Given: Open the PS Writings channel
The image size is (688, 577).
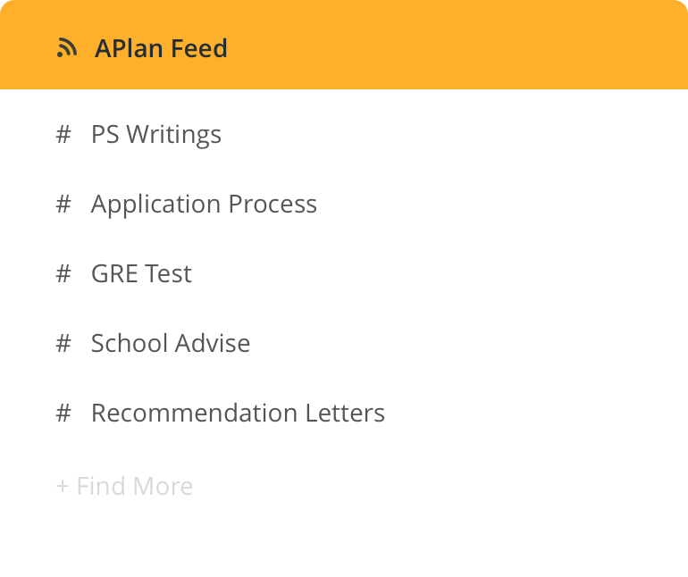Looking at the screenshot, I should [155, 135].
